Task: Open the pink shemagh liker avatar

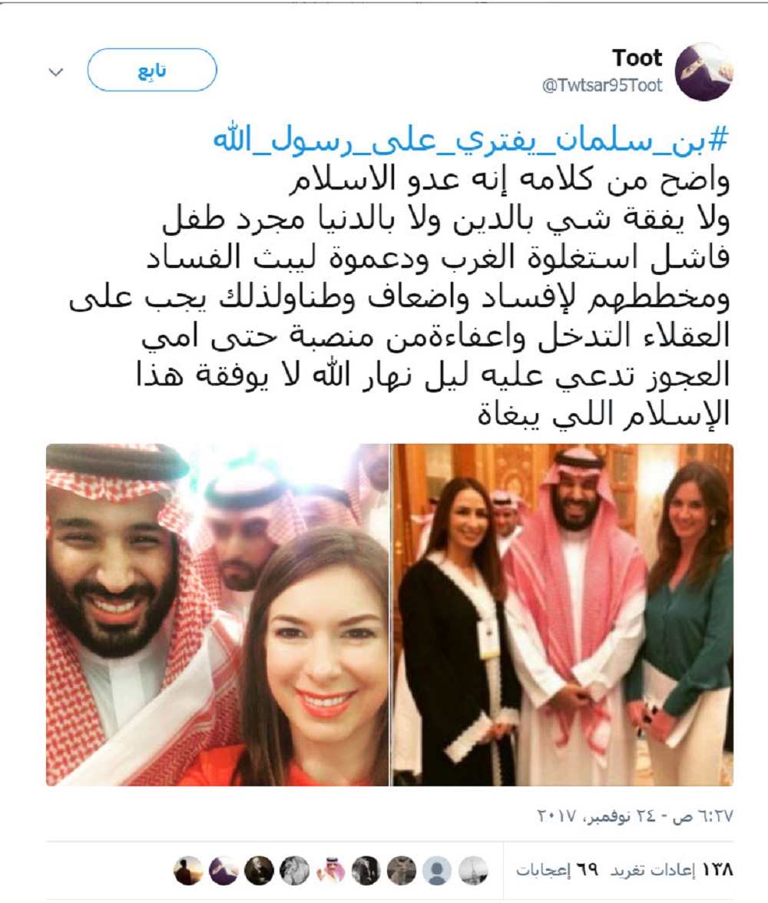Action: 331,870
